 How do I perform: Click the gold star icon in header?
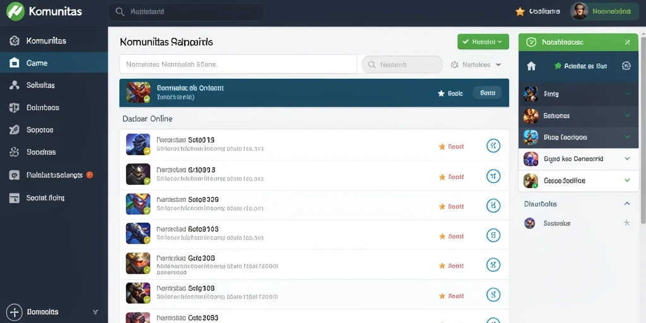coord(520,11)
